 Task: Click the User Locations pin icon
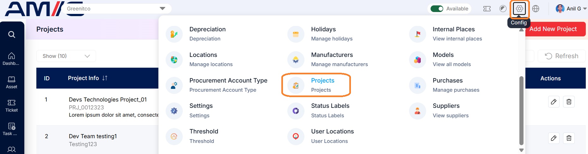click(296, 137)
